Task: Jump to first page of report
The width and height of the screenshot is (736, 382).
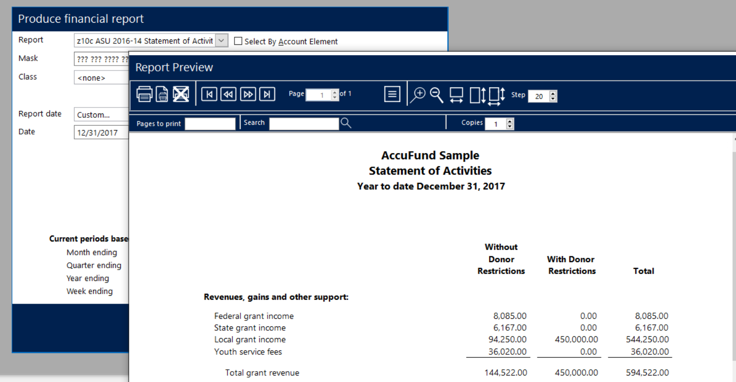Action: click(x=209, y=94)
